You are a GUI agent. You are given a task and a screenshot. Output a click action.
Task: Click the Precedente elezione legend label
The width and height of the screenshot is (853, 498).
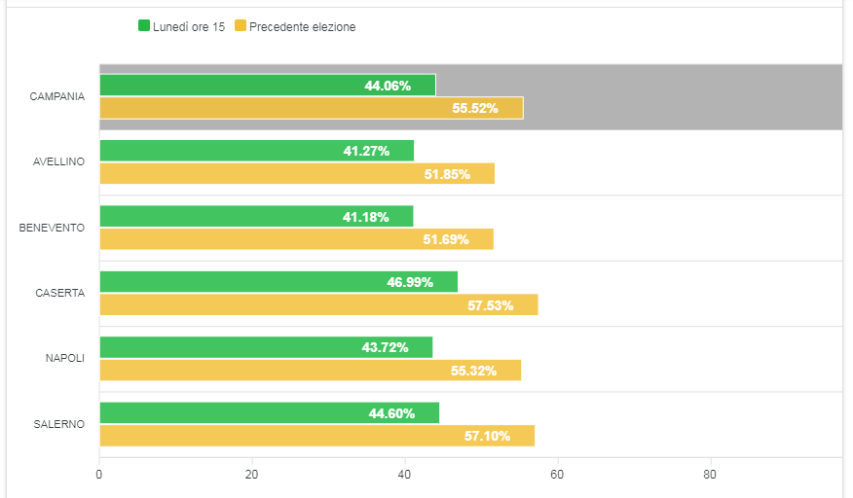point(303,26)
